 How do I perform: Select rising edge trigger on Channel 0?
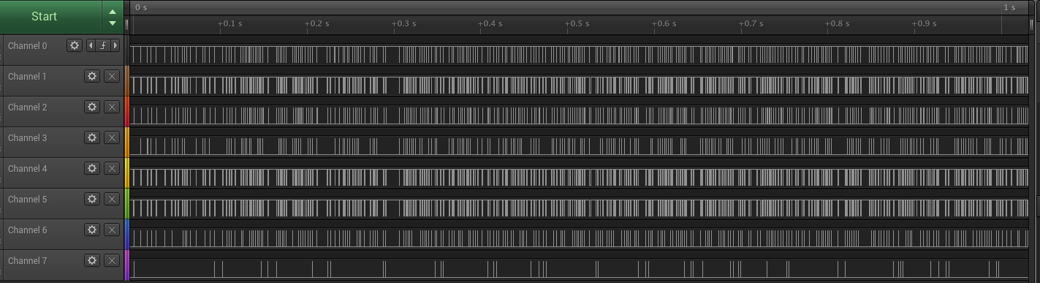click(103, 45)
